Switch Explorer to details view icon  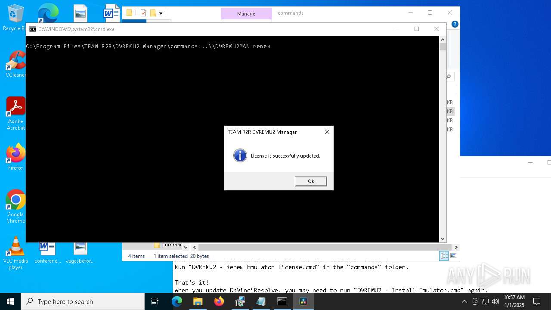coord(444,256)
